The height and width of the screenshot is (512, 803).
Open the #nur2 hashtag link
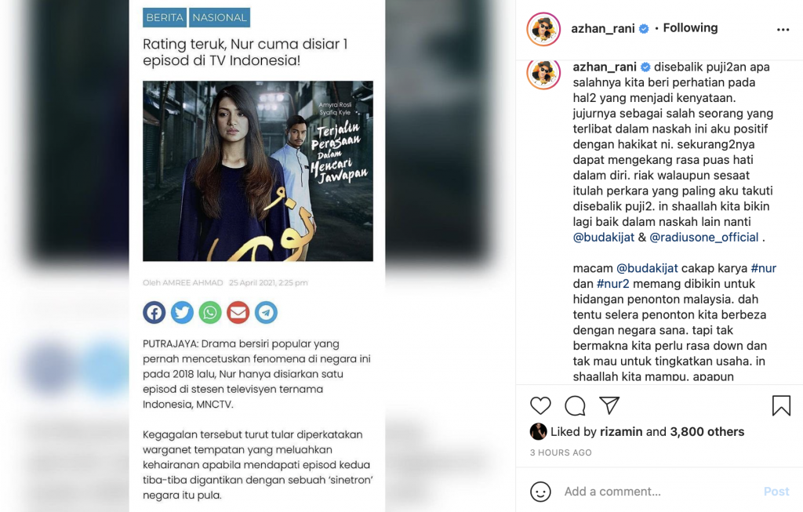(613, 284)
